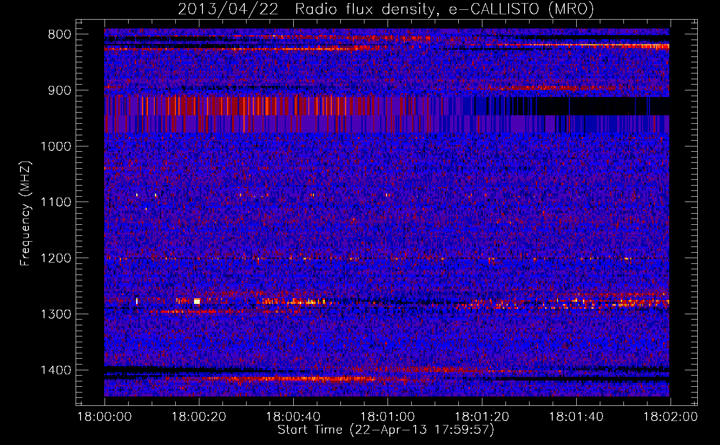Click the 18:01:00 time tick label
The image size is (720, 445).
coord(387,417)
